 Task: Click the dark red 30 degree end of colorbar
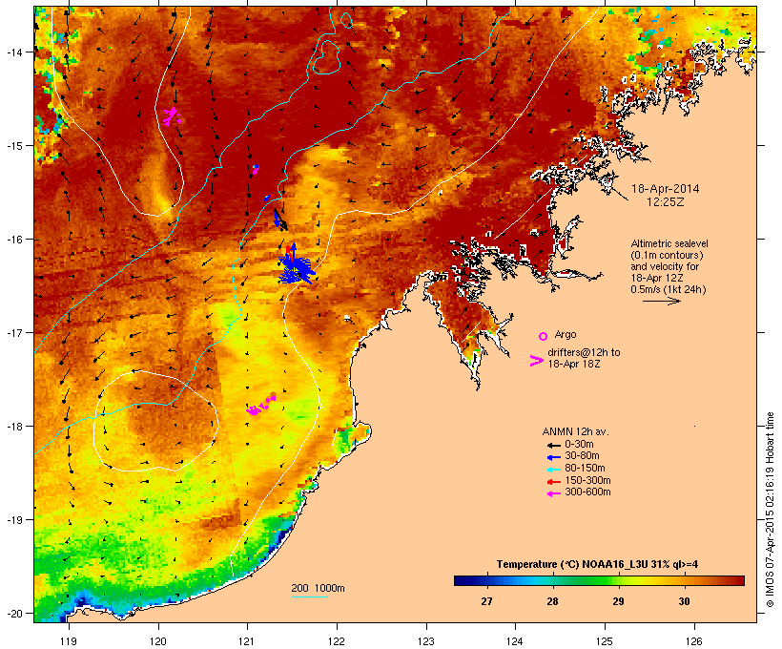pos(738,580)
